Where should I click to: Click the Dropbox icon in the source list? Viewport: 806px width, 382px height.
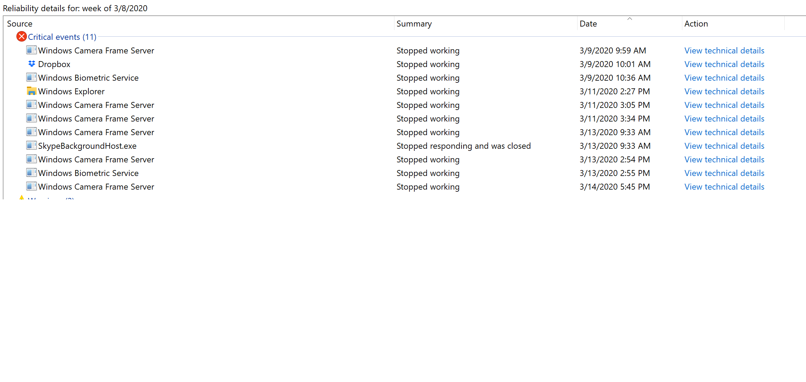pyautogui.click(x=31, y=64)
